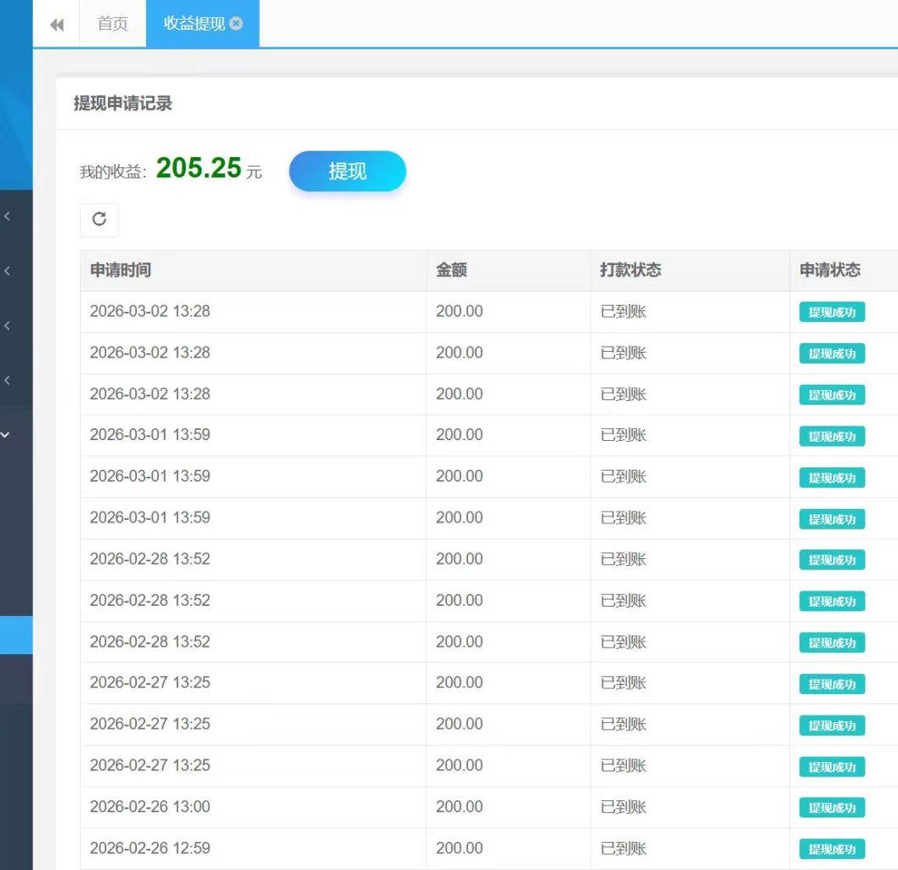898x870 pixels.
Task: Click the double-arrow tab collapse icon
Action: pos(56,24)
